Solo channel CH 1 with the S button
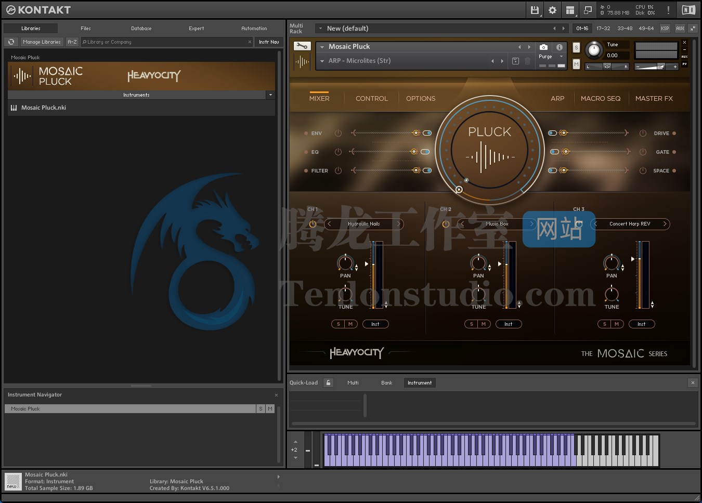 point(338,324)
